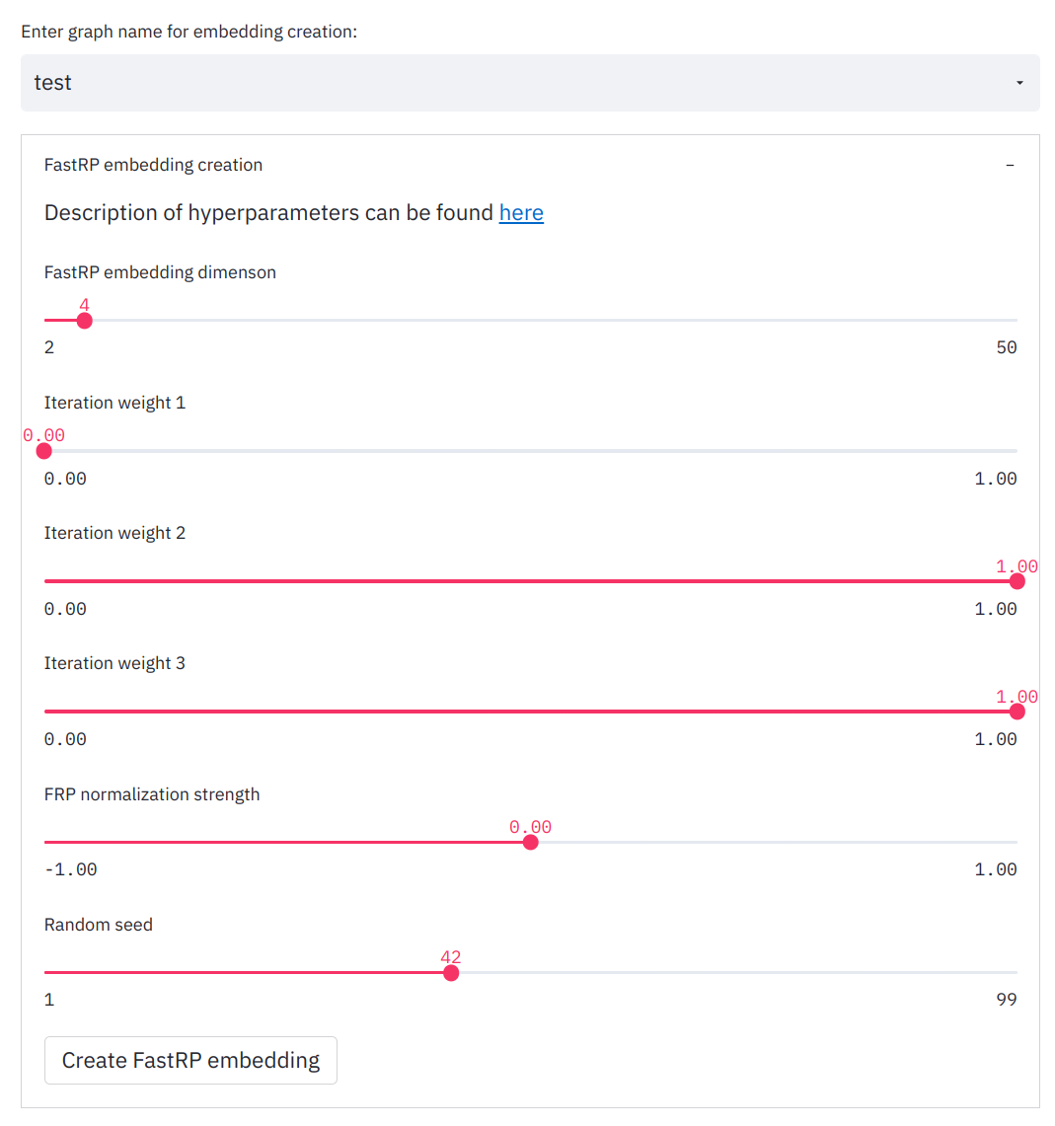Click the Iteration weight 2 slider handle
This screenshot has width=1055, height=1126.
coord(1017,581)
